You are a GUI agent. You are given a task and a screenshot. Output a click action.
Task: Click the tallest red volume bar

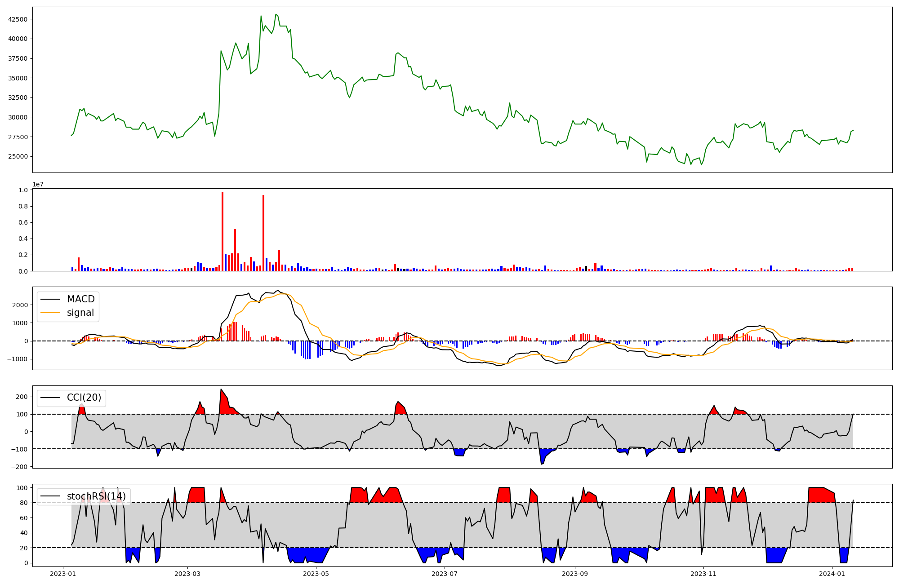click(223, 232)
